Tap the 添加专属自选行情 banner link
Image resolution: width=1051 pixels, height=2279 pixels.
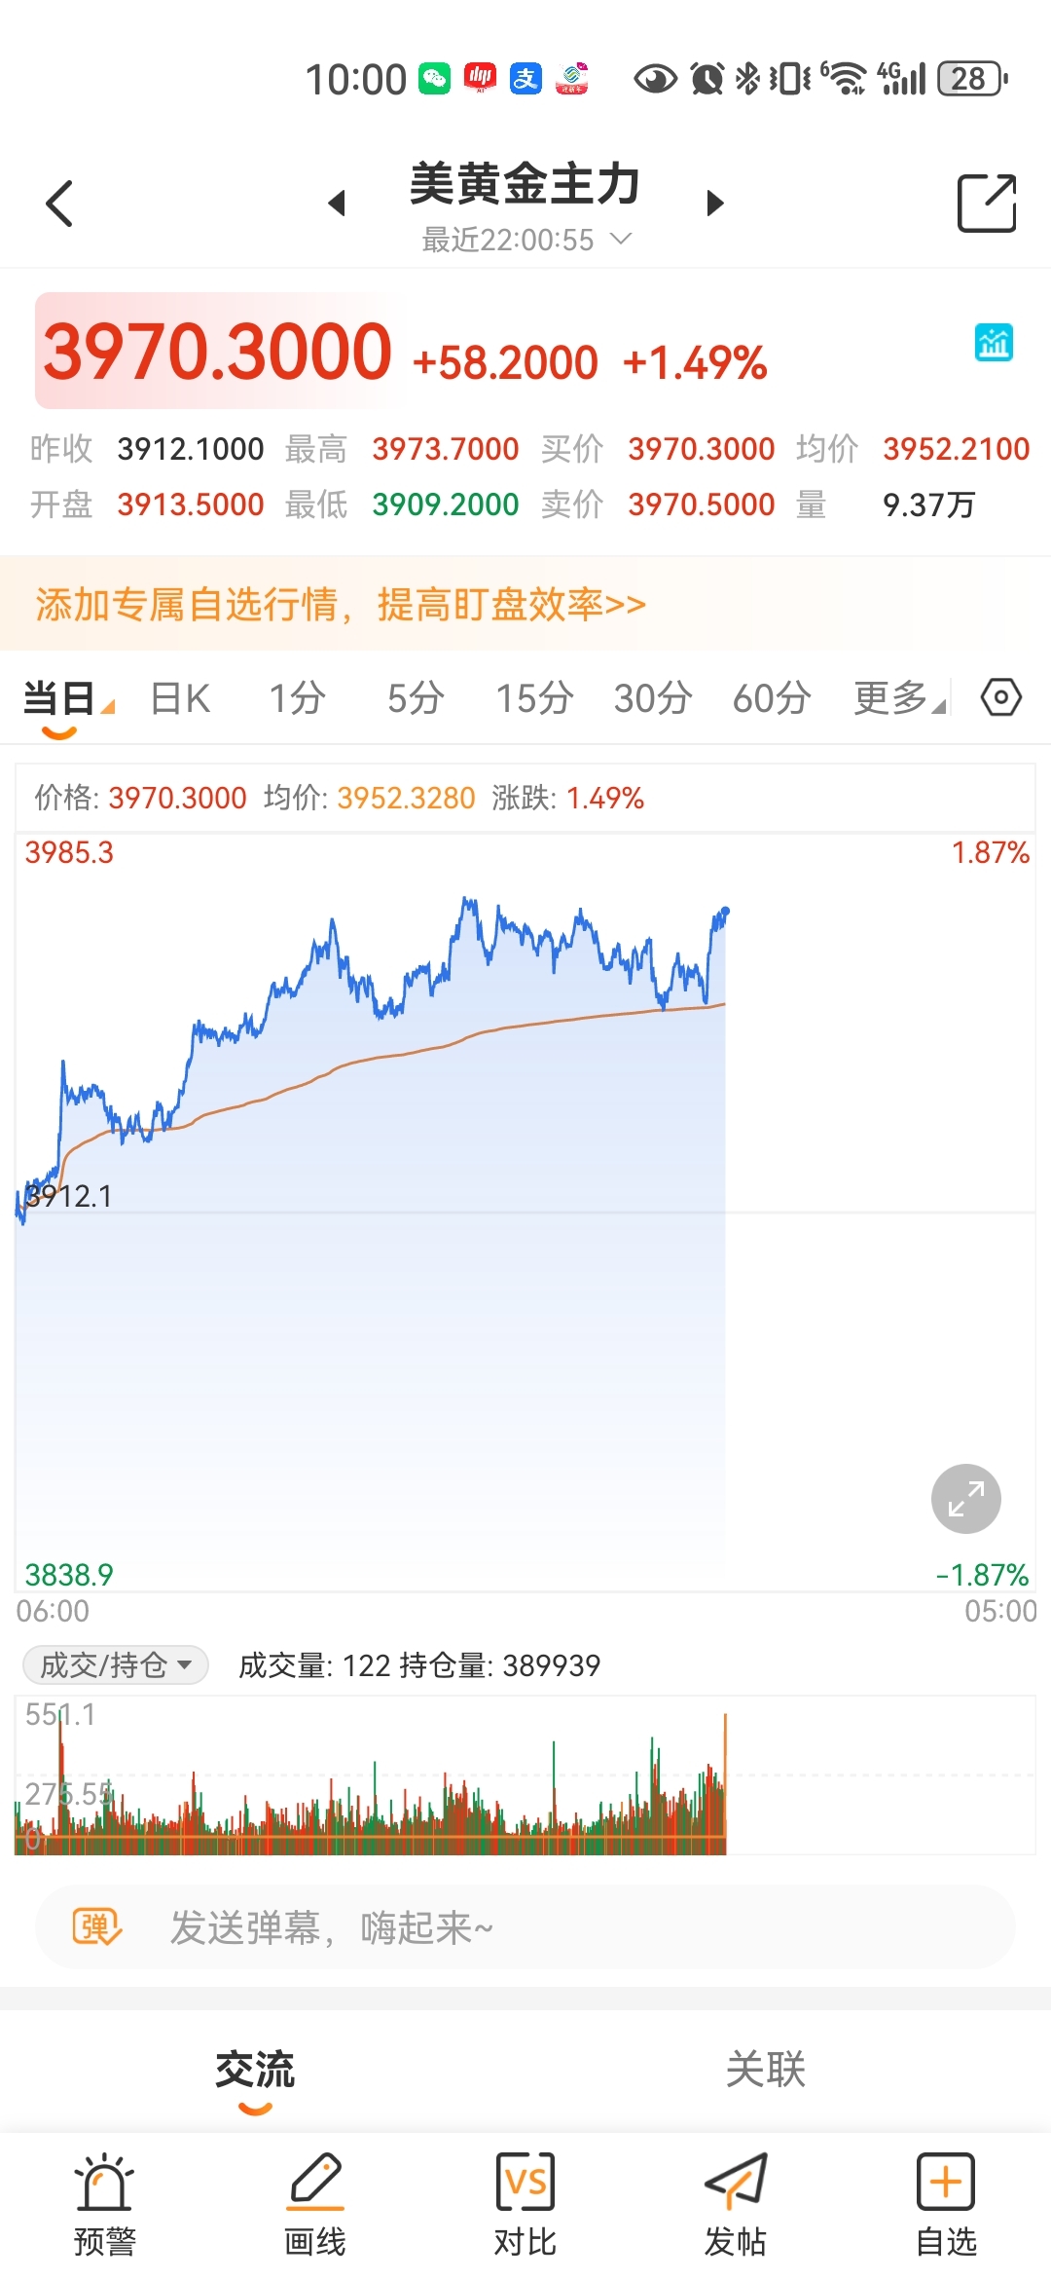pyautogui.click(x=341, y=605)
